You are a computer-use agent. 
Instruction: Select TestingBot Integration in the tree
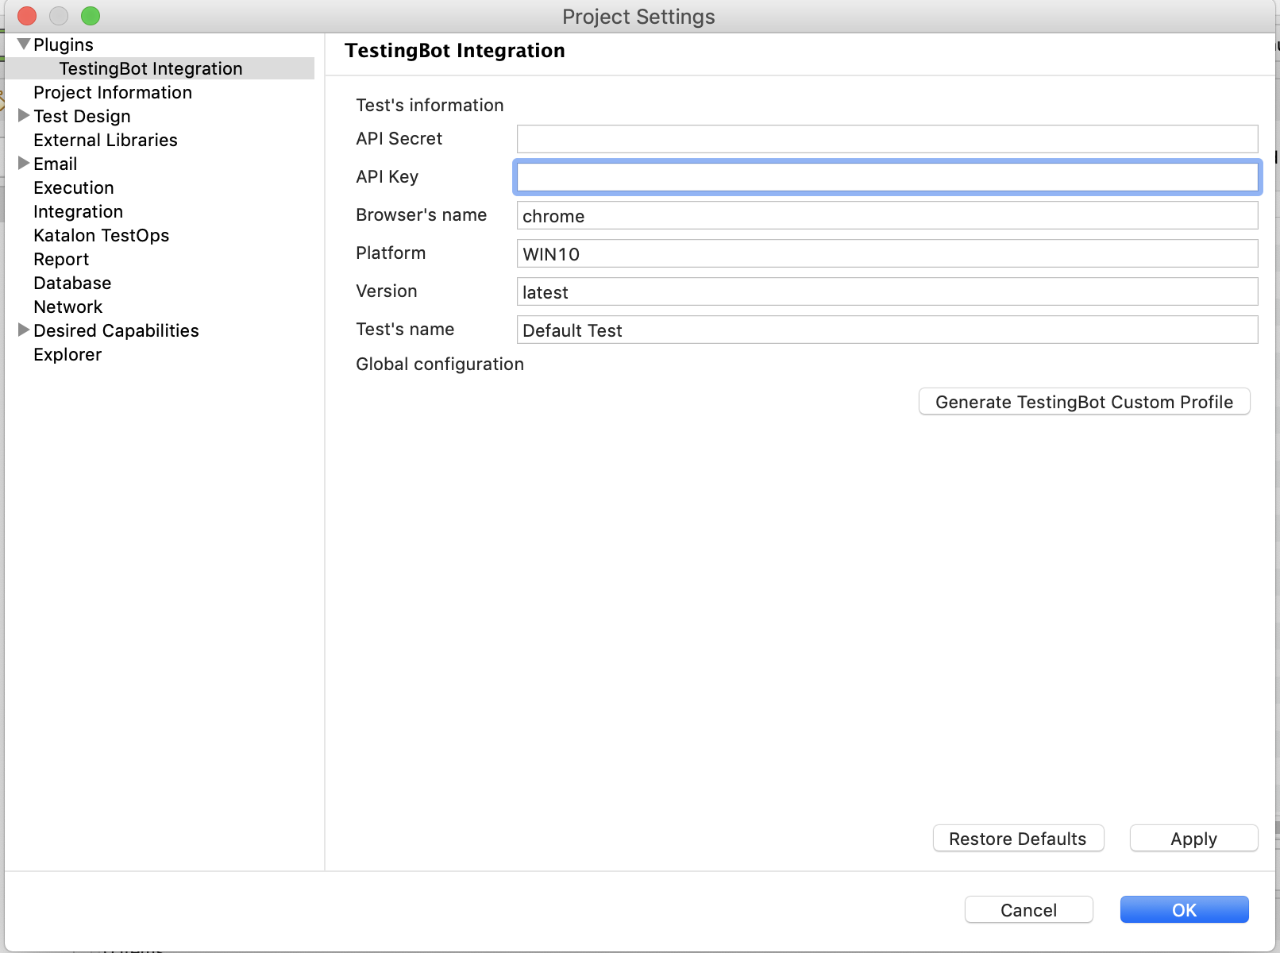coord(151,69)
